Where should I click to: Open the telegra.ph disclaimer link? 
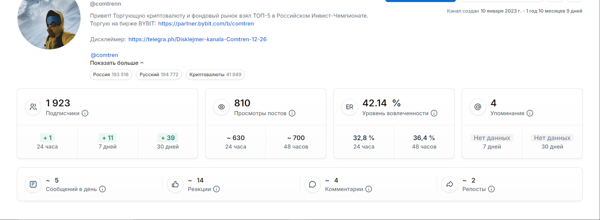197,39
